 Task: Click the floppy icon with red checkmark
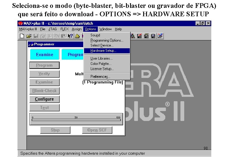pyautogui.click(x=139, y=36)
